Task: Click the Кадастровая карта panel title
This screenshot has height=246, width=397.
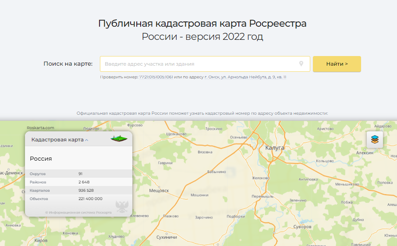Action: click(x=57, y=140)
